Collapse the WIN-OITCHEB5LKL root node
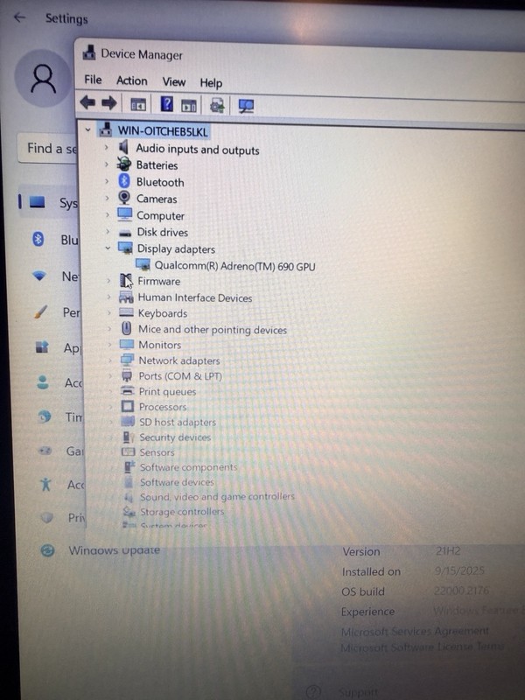The height and width of the screenshot is (700, 525). [88, 129]
